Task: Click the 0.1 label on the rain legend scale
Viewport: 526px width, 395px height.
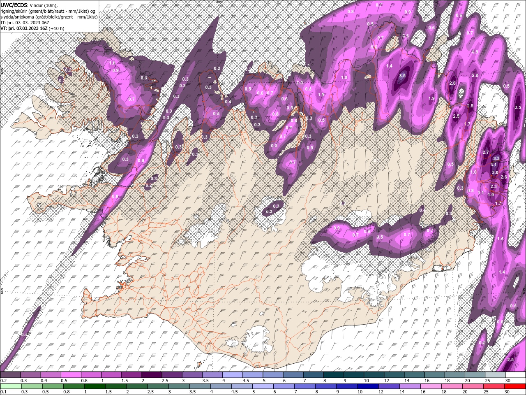Action: pyautogui.click(x=4, y=392)
